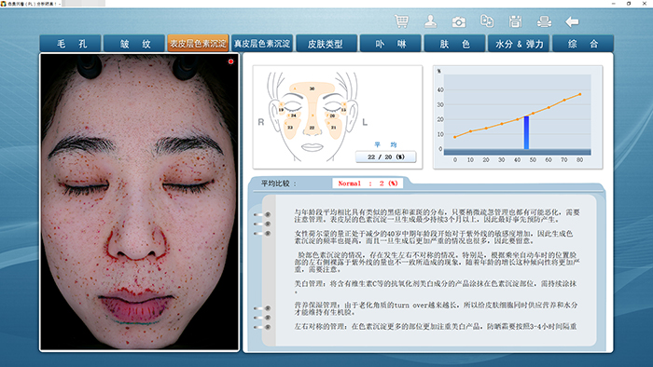Screen dimensions: 653x367
Task: Select the 水分 & 弹力 tab
Action: point(519,44)
